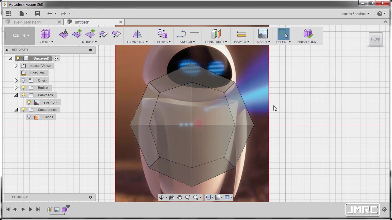
Task: Select the Pan hand tool
Action: coord(180,197)
